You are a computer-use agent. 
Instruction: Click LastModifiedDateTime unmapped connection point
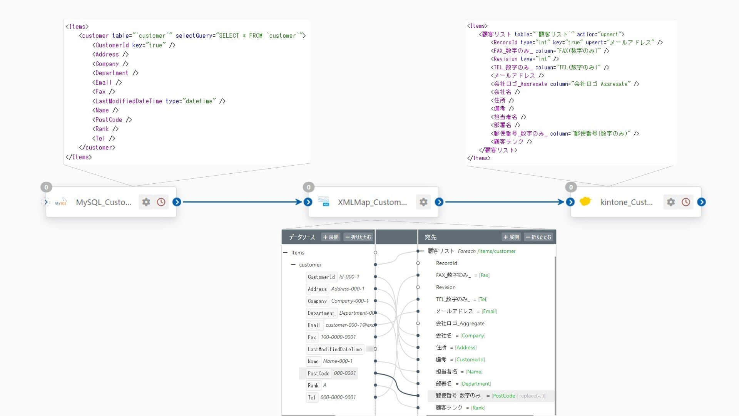click(375, 349)
